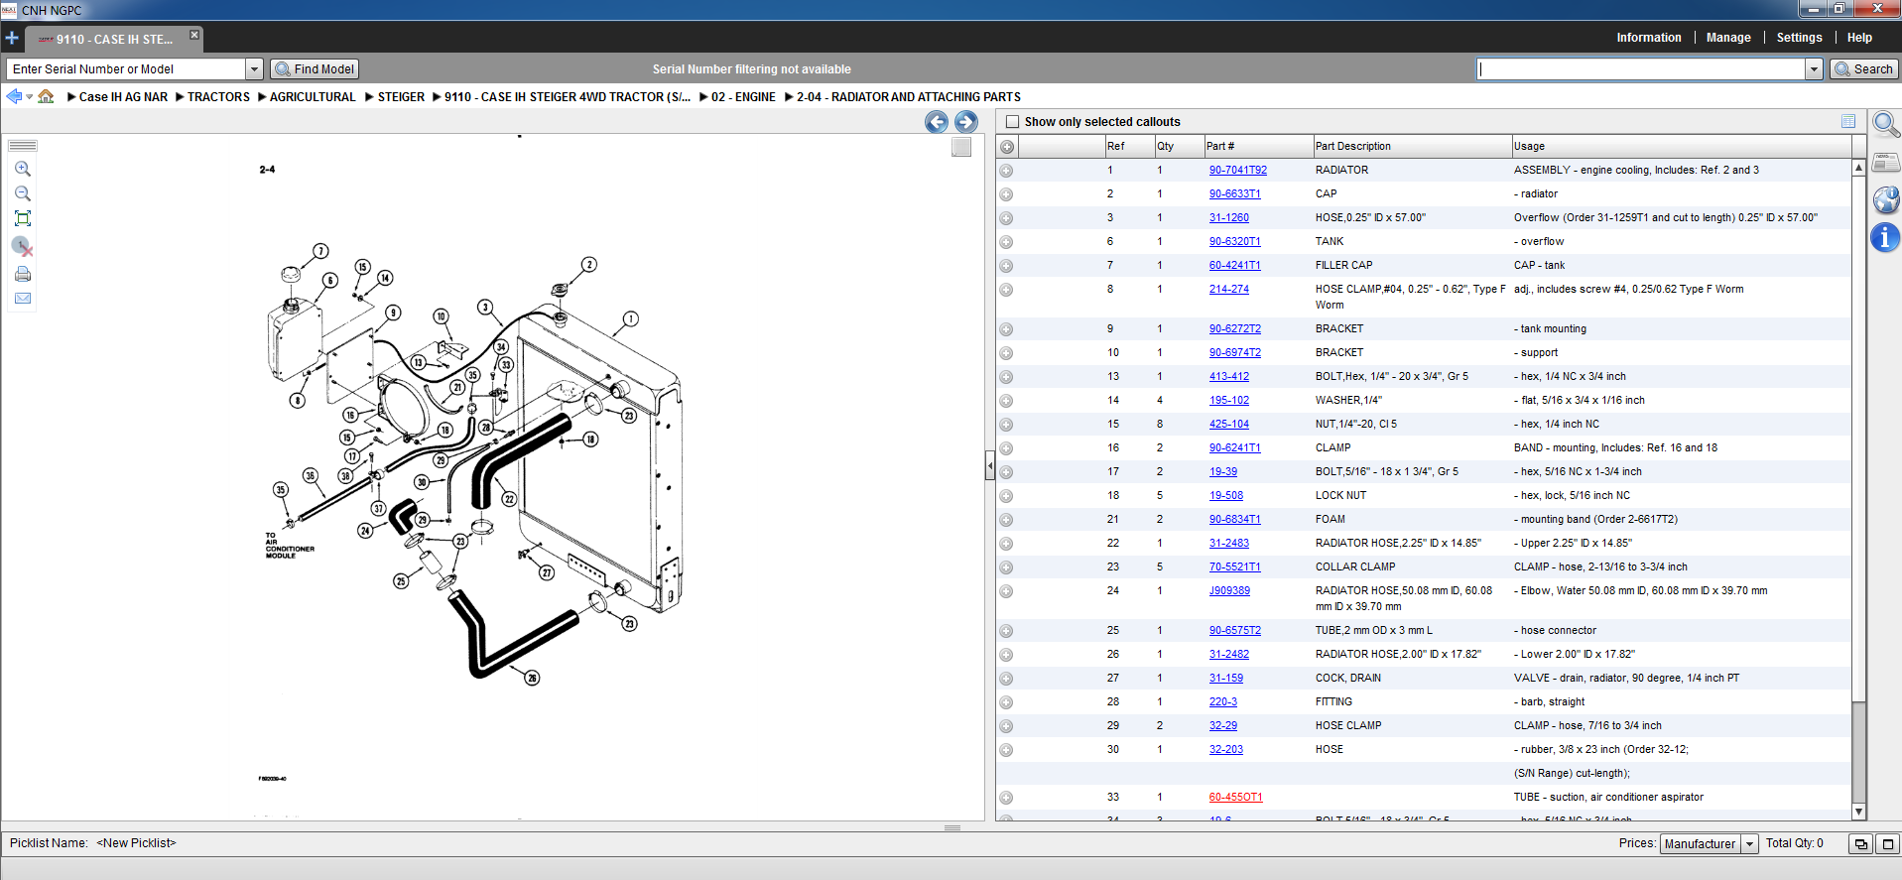This screenshot has height=880, width=1902.
Task: Open the Settings menu
Action: (x=1799, y=38)
